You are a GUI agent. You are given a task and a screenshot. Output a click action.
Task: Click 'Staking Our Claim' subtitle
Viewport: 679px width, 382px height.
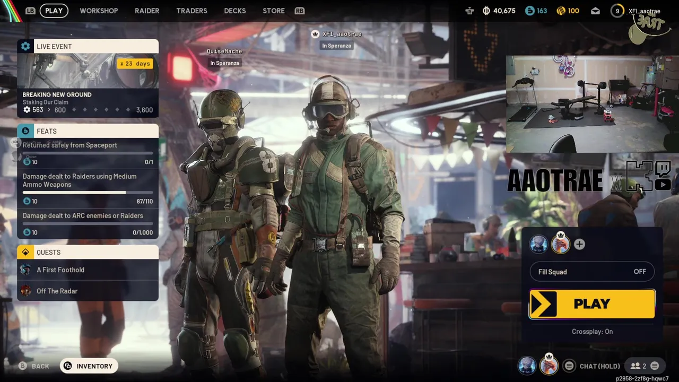coord(46,102)
